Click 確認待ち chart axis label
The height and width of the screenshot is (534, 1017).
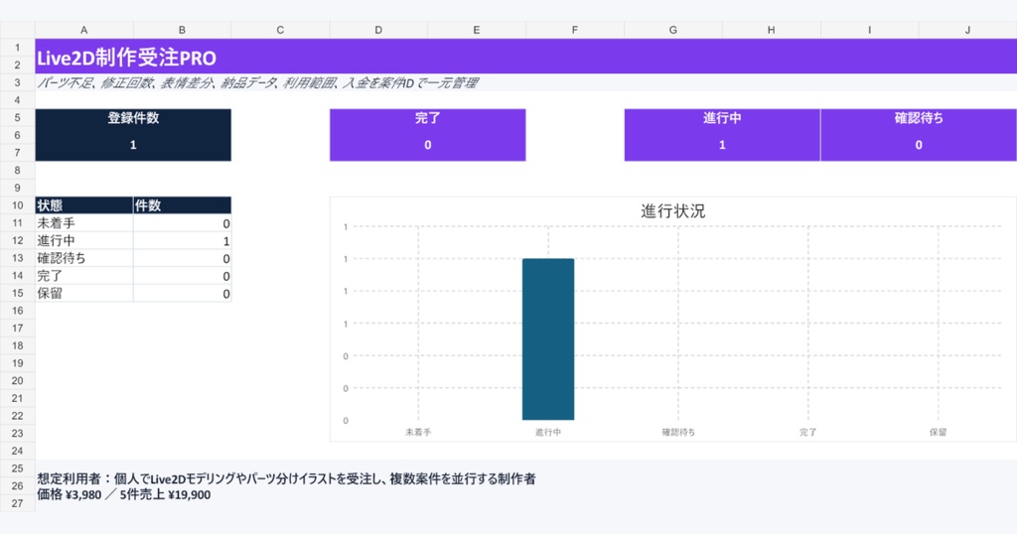click(678, 432)
